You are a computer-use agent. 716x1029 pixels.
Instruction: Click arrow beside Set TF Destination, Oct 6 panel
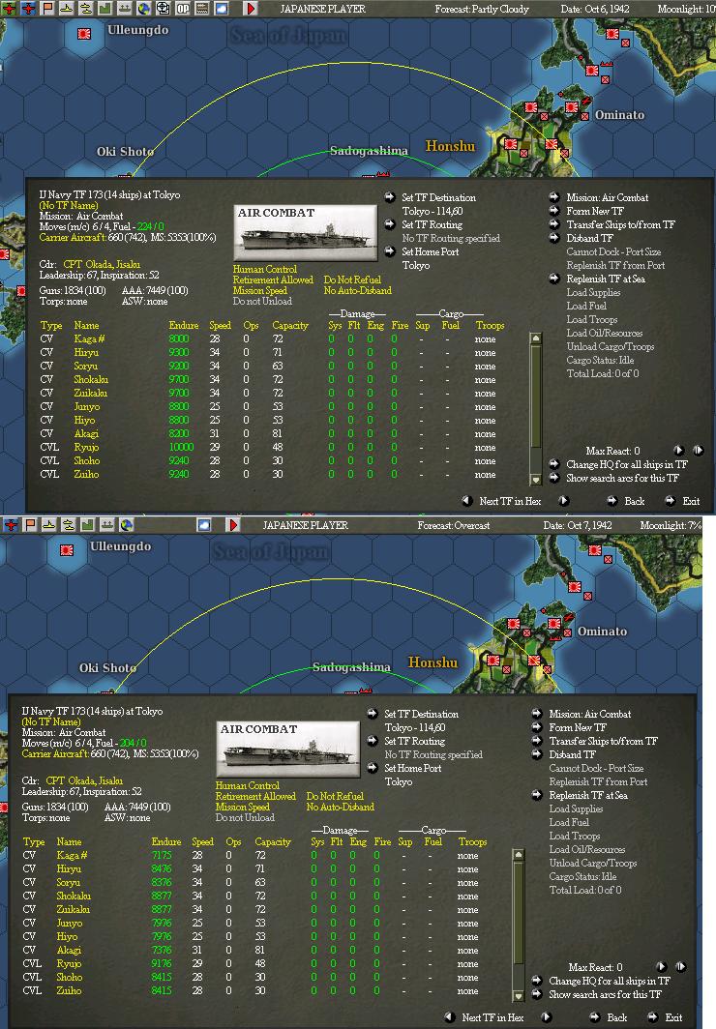390,197
